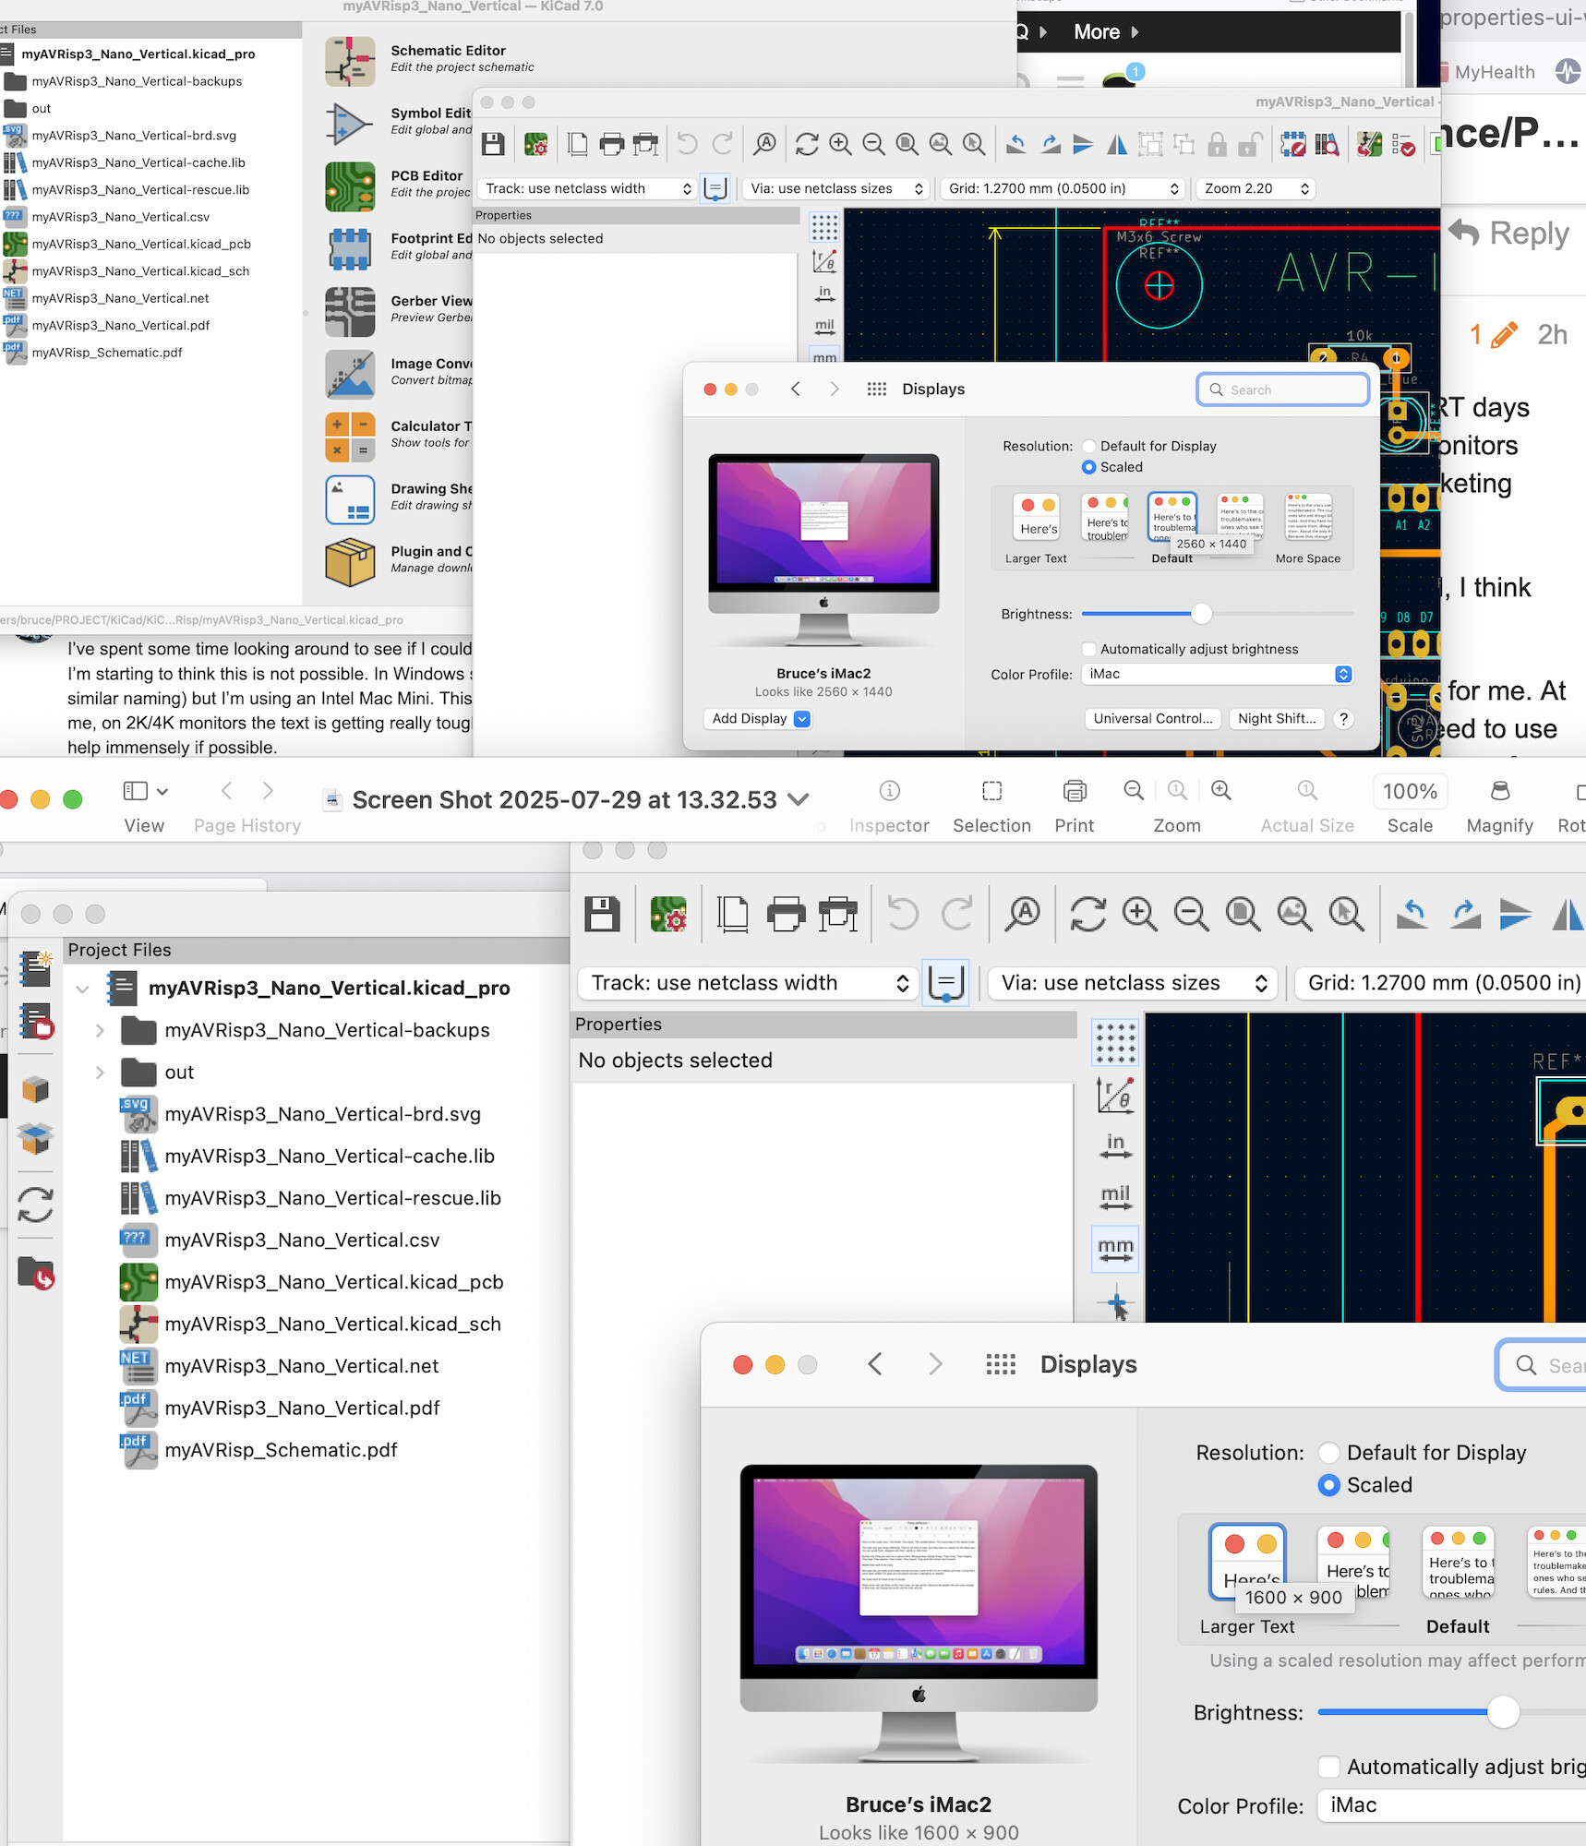Open the Schematic Editor launcher icon
The image size is (1586, 1846).
[x=350, y=61]
